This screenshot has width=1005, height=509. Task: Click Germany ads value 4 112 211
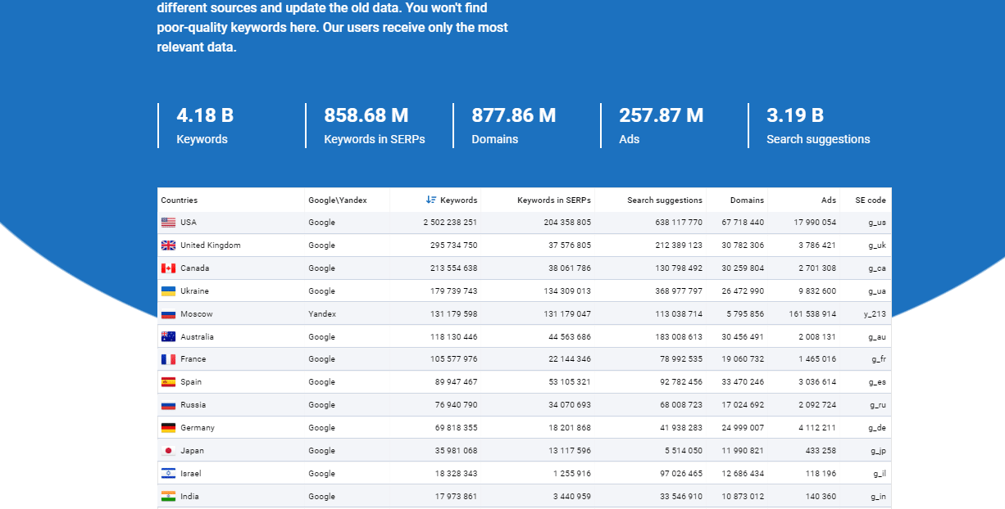click(818, 428)
